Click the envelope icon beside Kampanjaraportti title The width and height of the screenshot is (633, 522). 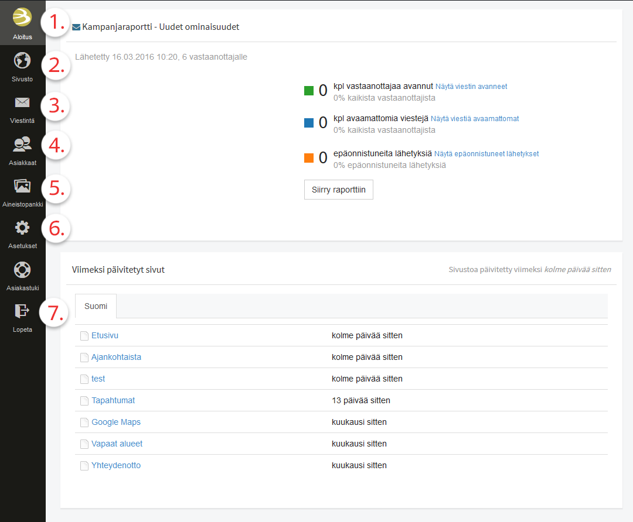pos(76,27)
